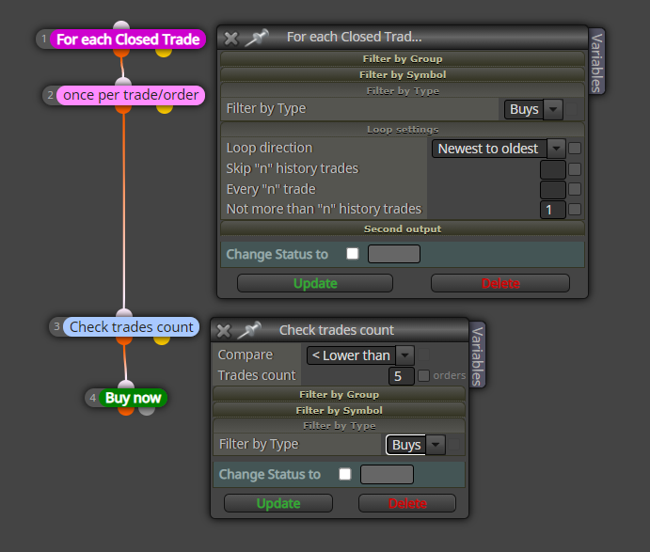
Task: Open the Compare dropdown showing Lower than
Action: 360,355
